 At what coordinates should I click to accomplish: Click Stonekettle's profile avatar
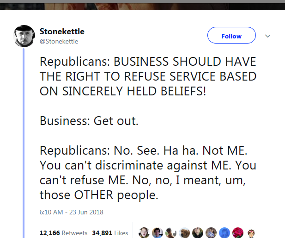pyautogui.click(x=23, y=36)
